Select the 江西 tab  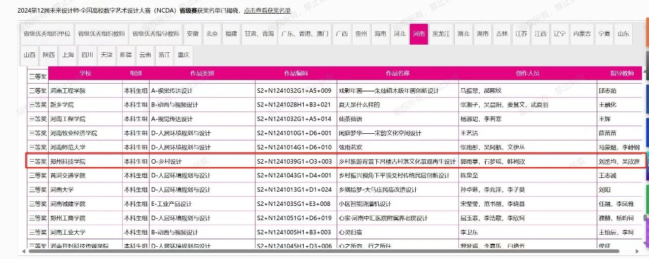[540, 34]
